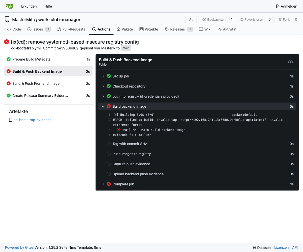The width and height of the screenshot is (303, 252).
Task: Select the Build & Push Frontend Image job
Action: [x=36, y=83]
